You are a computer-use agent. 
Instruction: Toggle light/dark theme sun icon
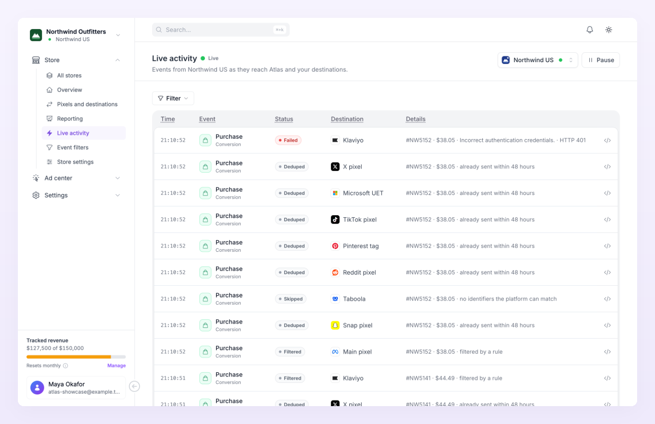608,30
